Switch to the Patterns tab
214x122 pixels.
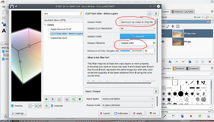(x=179, y=68)
